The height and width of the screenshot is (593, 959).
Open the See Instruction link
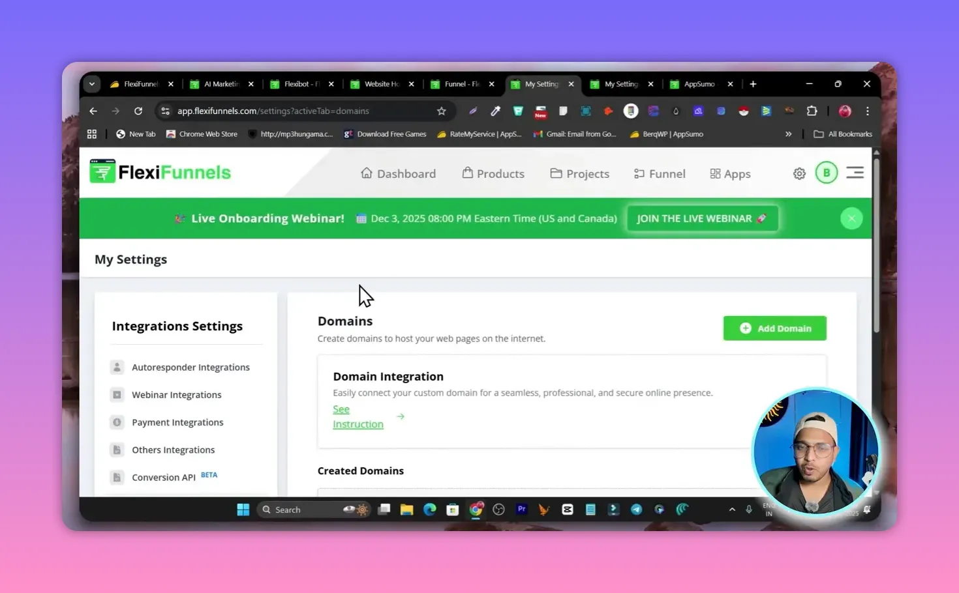click(x=358, y=416)
